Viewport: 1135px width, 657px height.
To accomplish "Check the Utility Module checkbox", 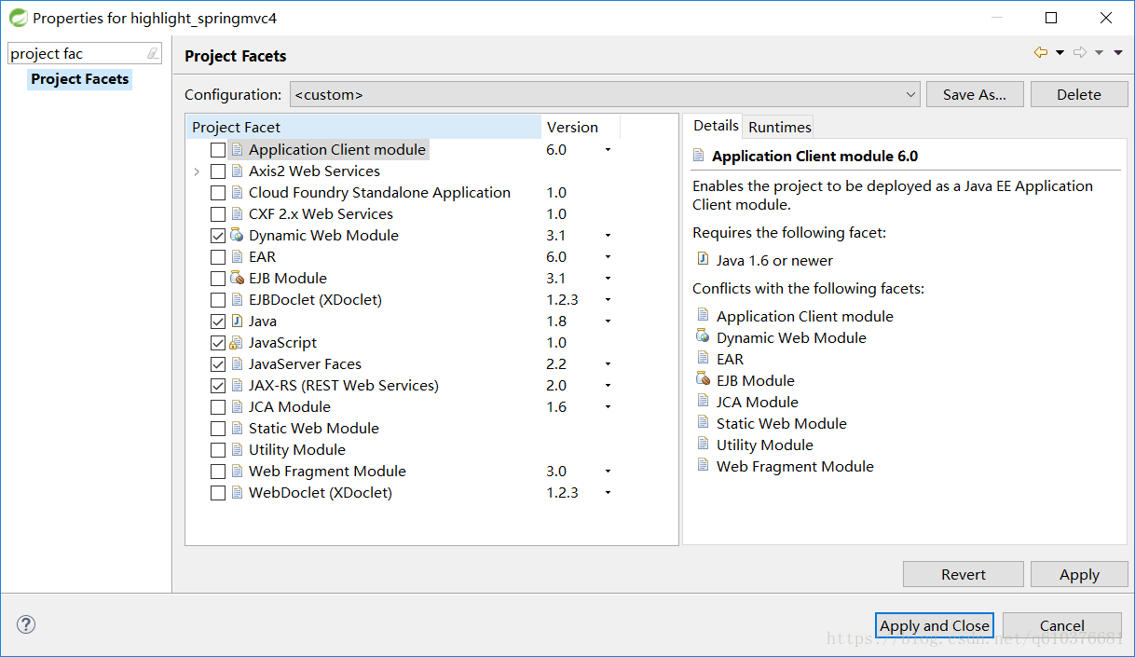I will coord(218,450).
